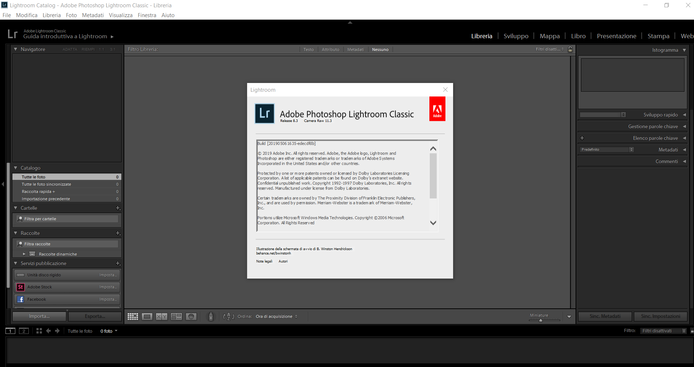The height and width of the screenshot is (367, 694).
Task: Click the Smart Collections folder icon
Action: tap(32, 254)
